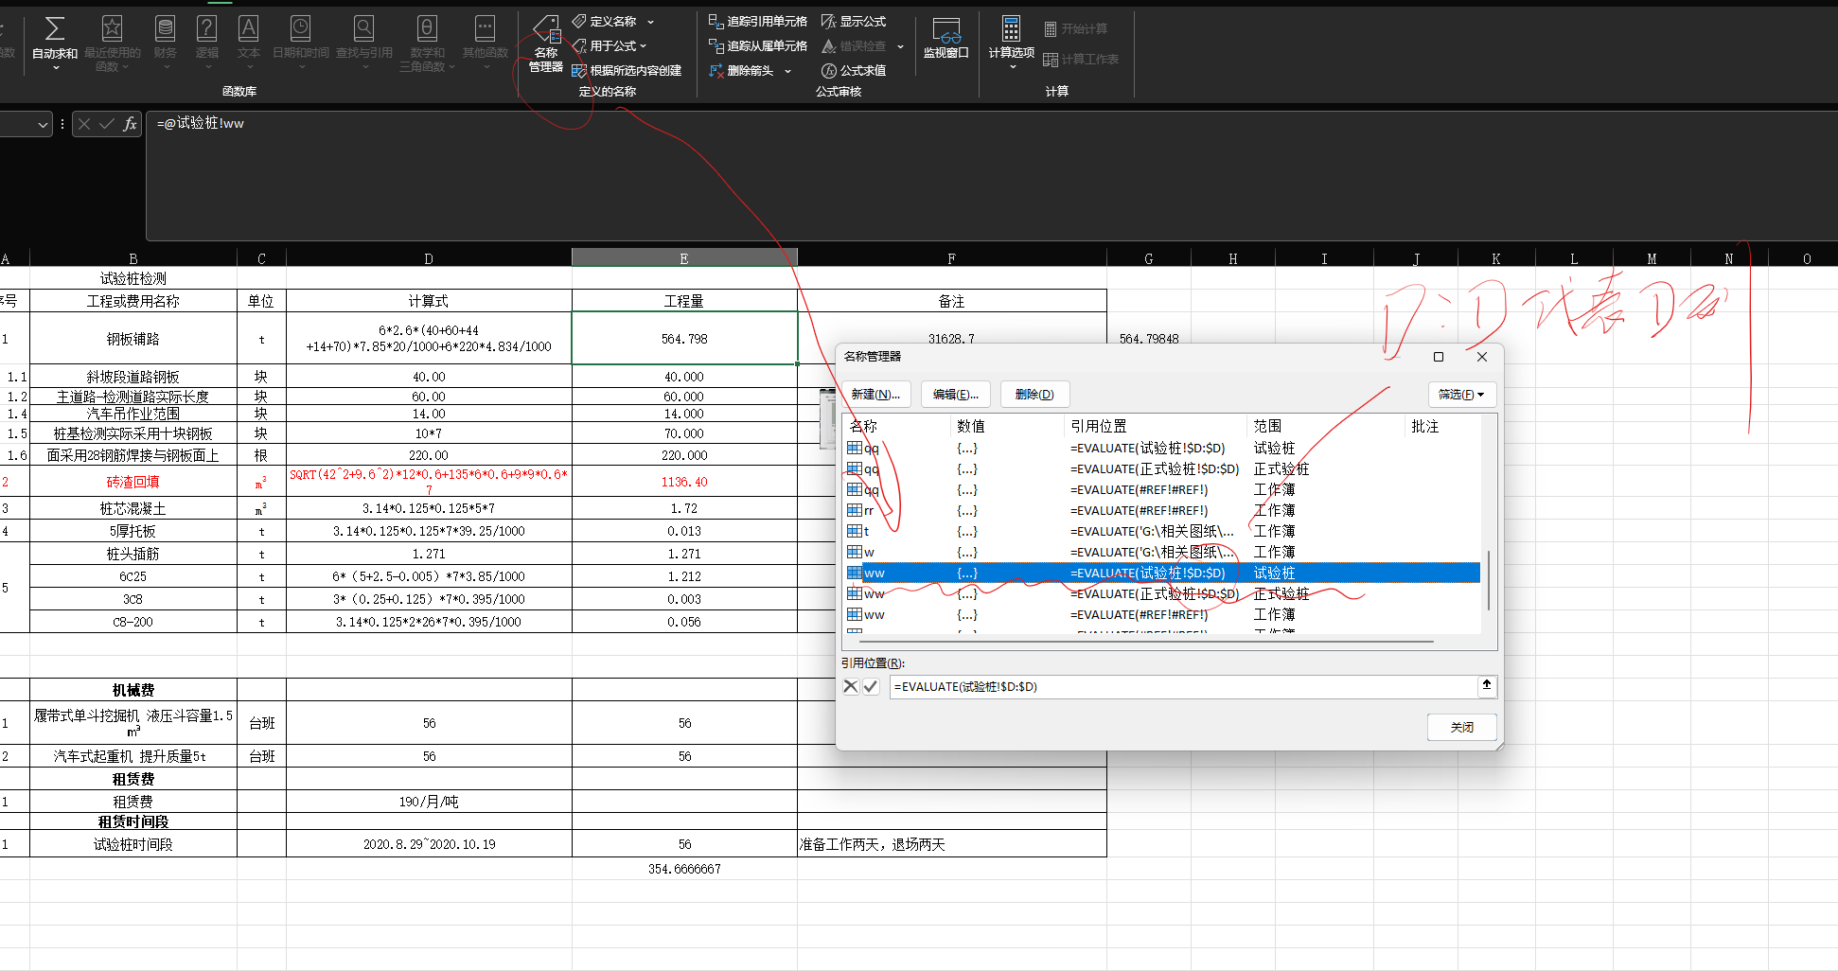Expand the Define Name dropdown arrow
Image resolution: width=1838 pixels, height=971 pixels.
(x=650, y=21)
